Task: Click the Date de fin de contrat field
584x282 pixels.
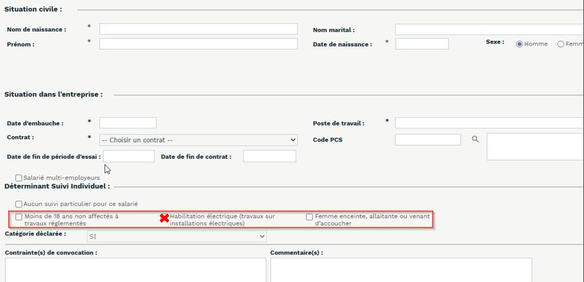Action: 269,156
